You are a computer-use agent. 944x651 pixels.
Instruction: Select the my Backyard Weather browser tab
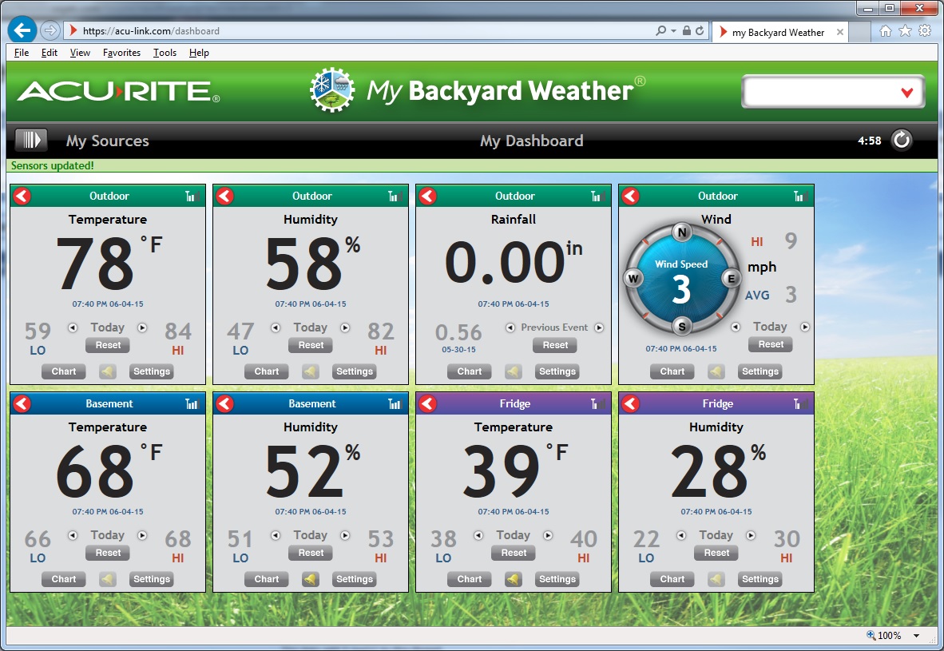(780, 33)
